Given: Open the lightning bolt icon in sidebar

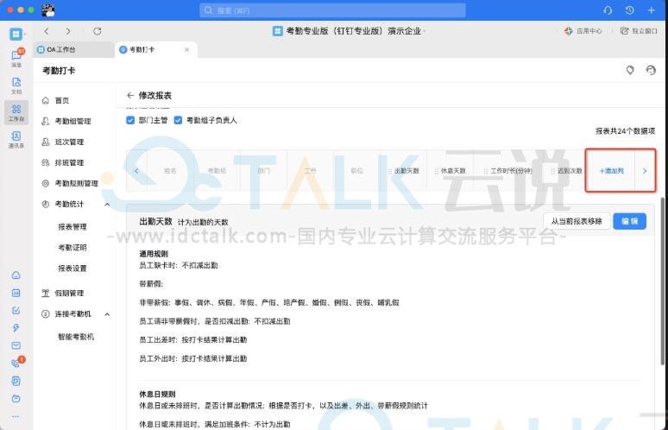Looking at the screenshot, I should [x=16, y=328].
